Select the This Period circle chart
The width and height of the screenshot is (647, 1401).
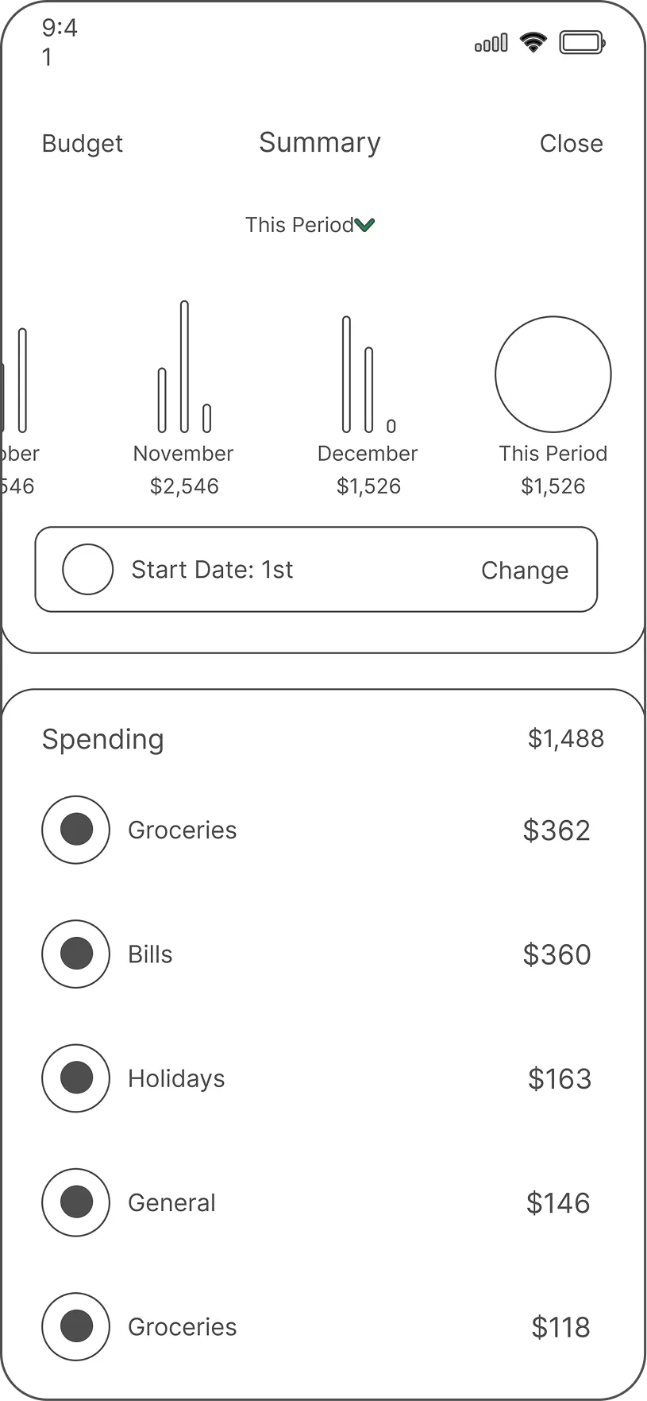[553, 374]
